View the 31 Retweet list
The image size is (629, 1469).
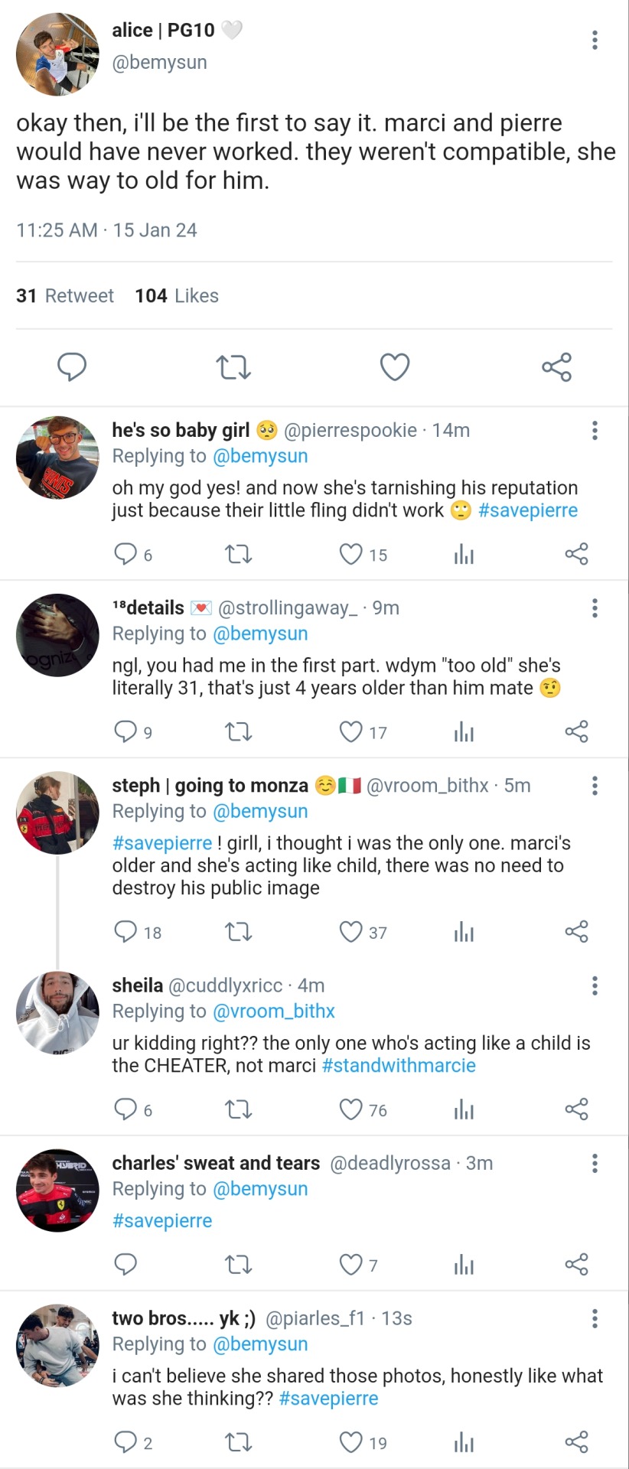click(65, 296)
